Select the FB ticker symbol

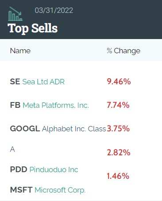[15, 105]
